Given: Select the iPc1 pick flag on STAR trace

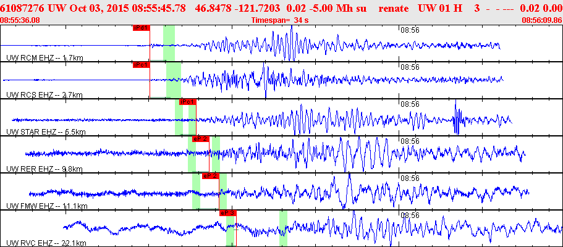Looking at the screenshot, I should point(188,102).
